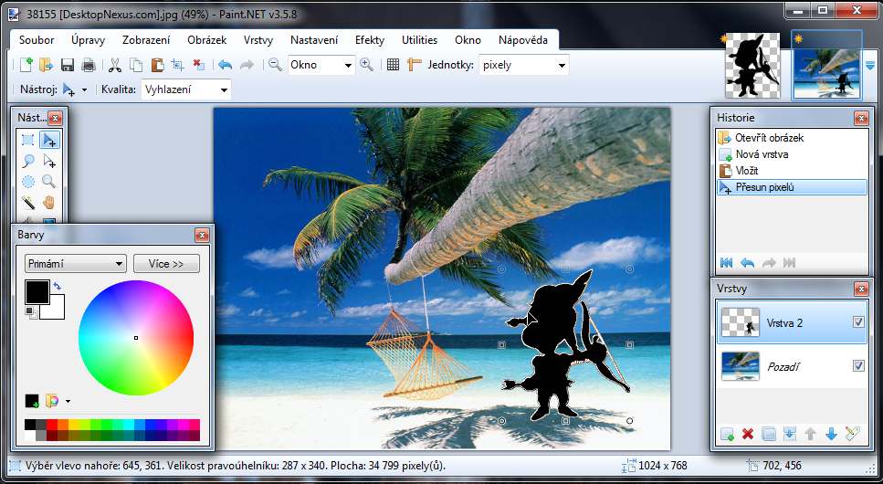
Task: Click the primary black color swatch
Action: click(x=37, y=292)
